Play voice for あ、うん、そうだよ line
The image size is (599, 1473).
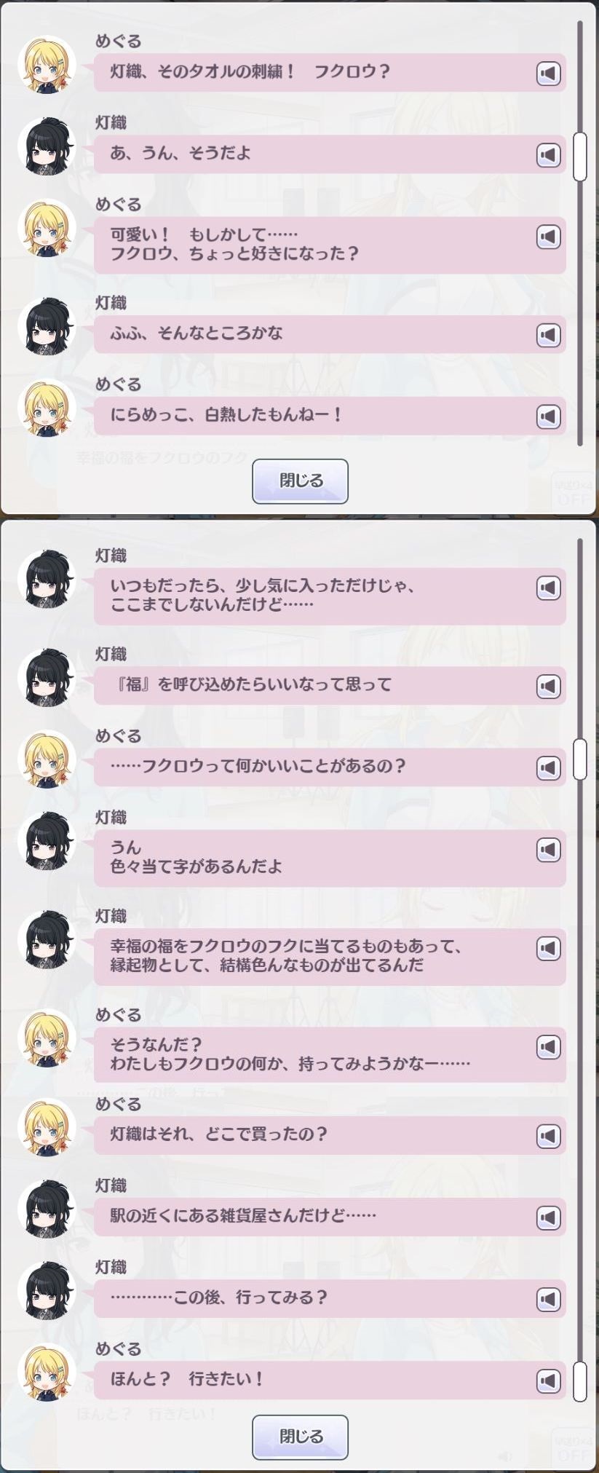(x=549, y=155)
